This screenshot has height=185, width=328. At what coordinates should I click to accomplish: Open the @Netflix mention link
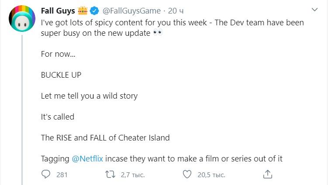85,159
